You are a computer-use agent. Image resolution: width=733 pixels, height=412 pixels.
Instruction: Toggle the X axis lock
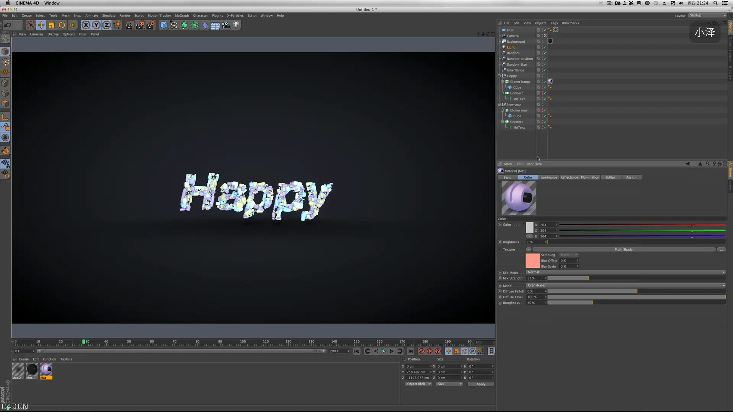(86, 25)
